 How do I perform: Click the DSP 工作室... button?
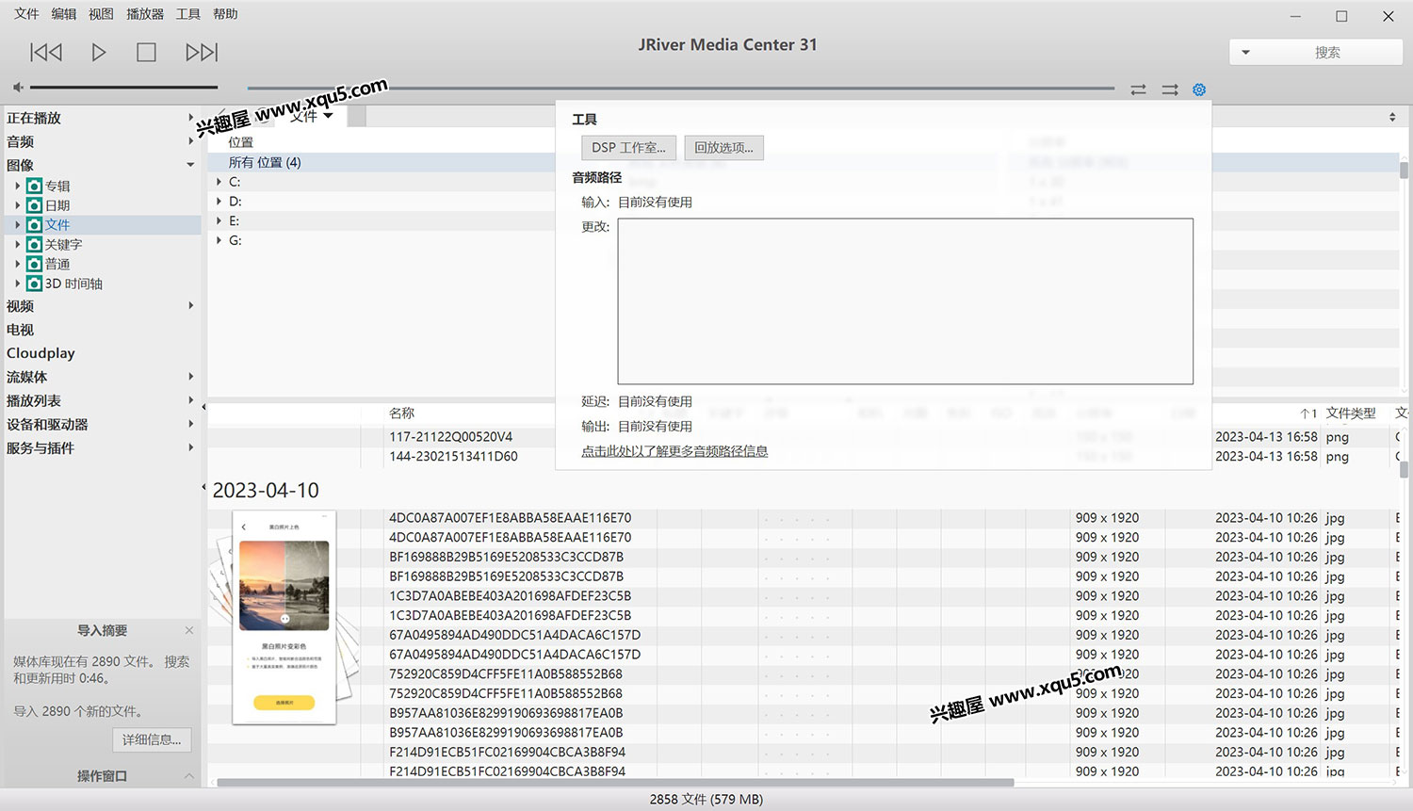pos(628,148)
